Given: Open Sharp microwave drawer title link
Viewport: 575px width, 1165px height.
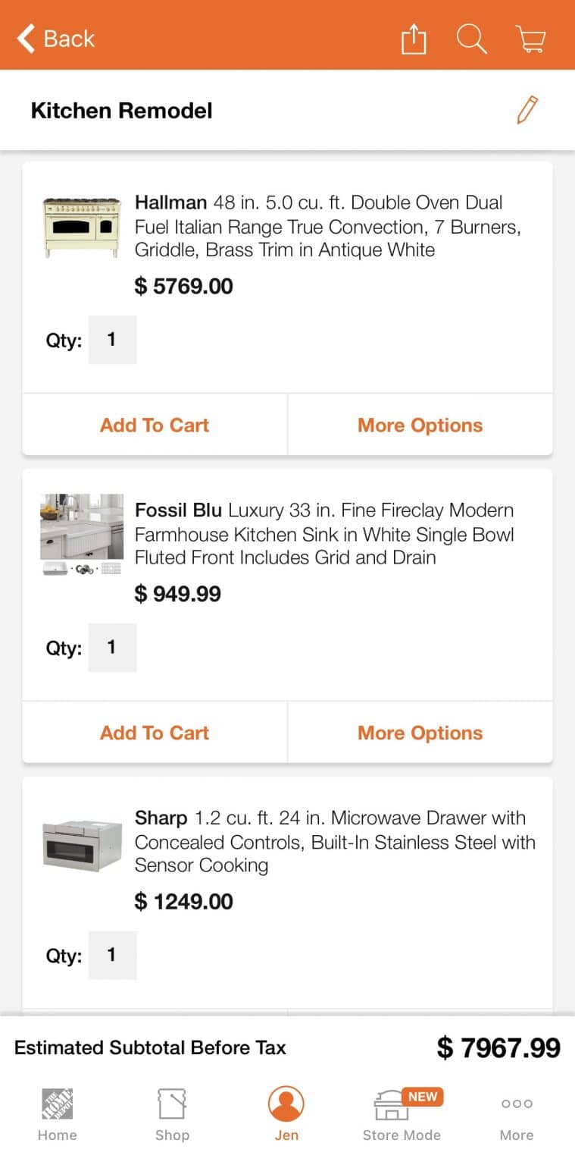Looking at the screenshot, I should (x=334, y=841).
